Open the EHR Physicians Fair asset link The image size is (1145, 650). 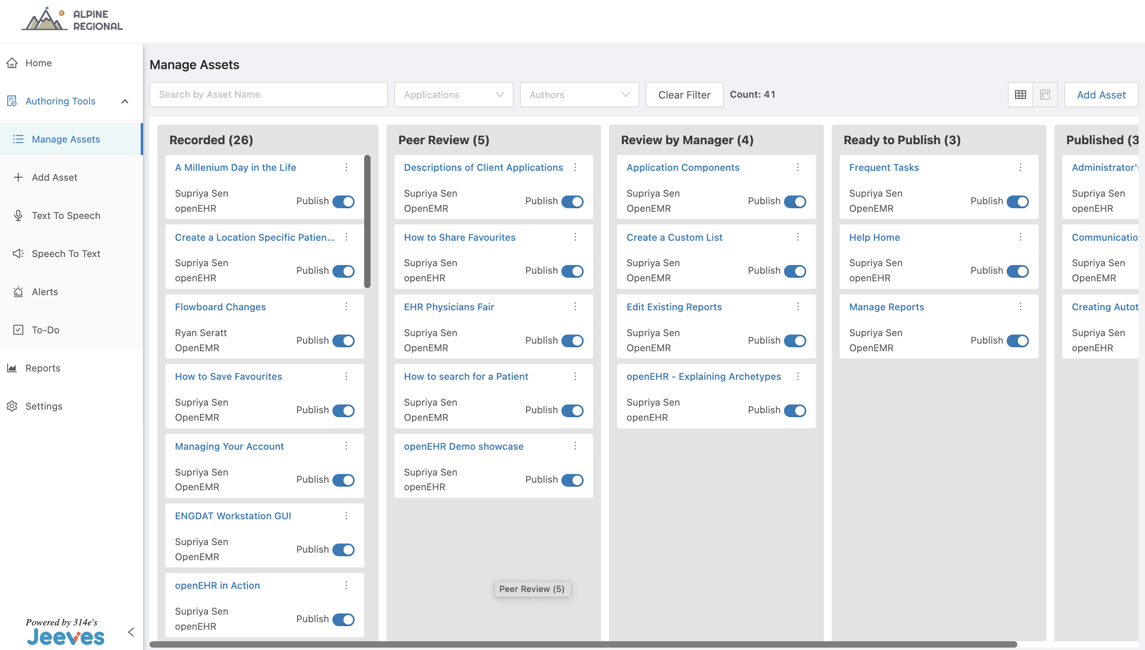click(x=449, y=307)
